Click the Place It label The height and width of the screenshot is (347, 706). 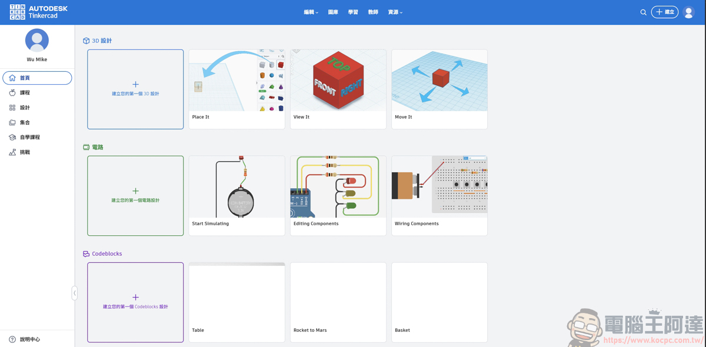tap(201, 117)
